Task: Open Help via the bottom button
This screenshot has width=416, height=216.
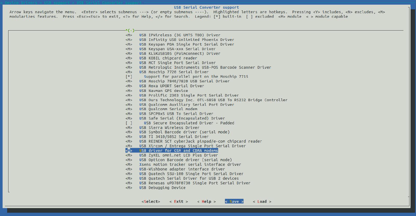Action: pos(207,202)
